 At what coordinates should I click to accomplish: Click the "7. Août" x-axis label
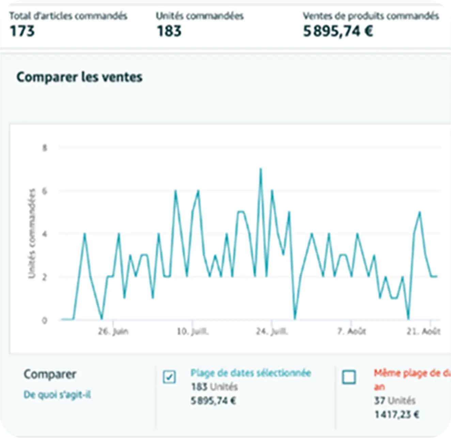[352, 331]
